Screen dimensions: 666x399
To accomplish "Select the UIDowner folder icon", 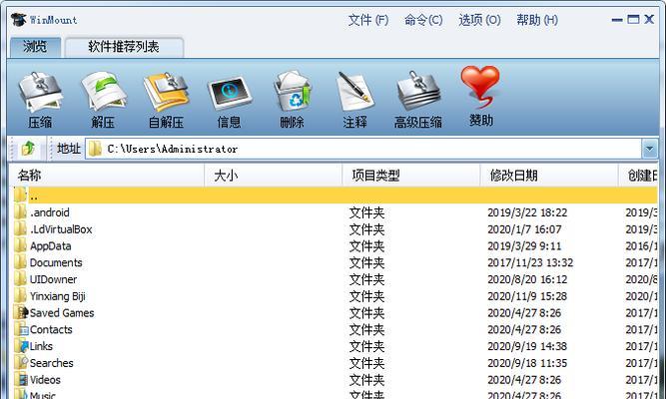I will point(20,279).
